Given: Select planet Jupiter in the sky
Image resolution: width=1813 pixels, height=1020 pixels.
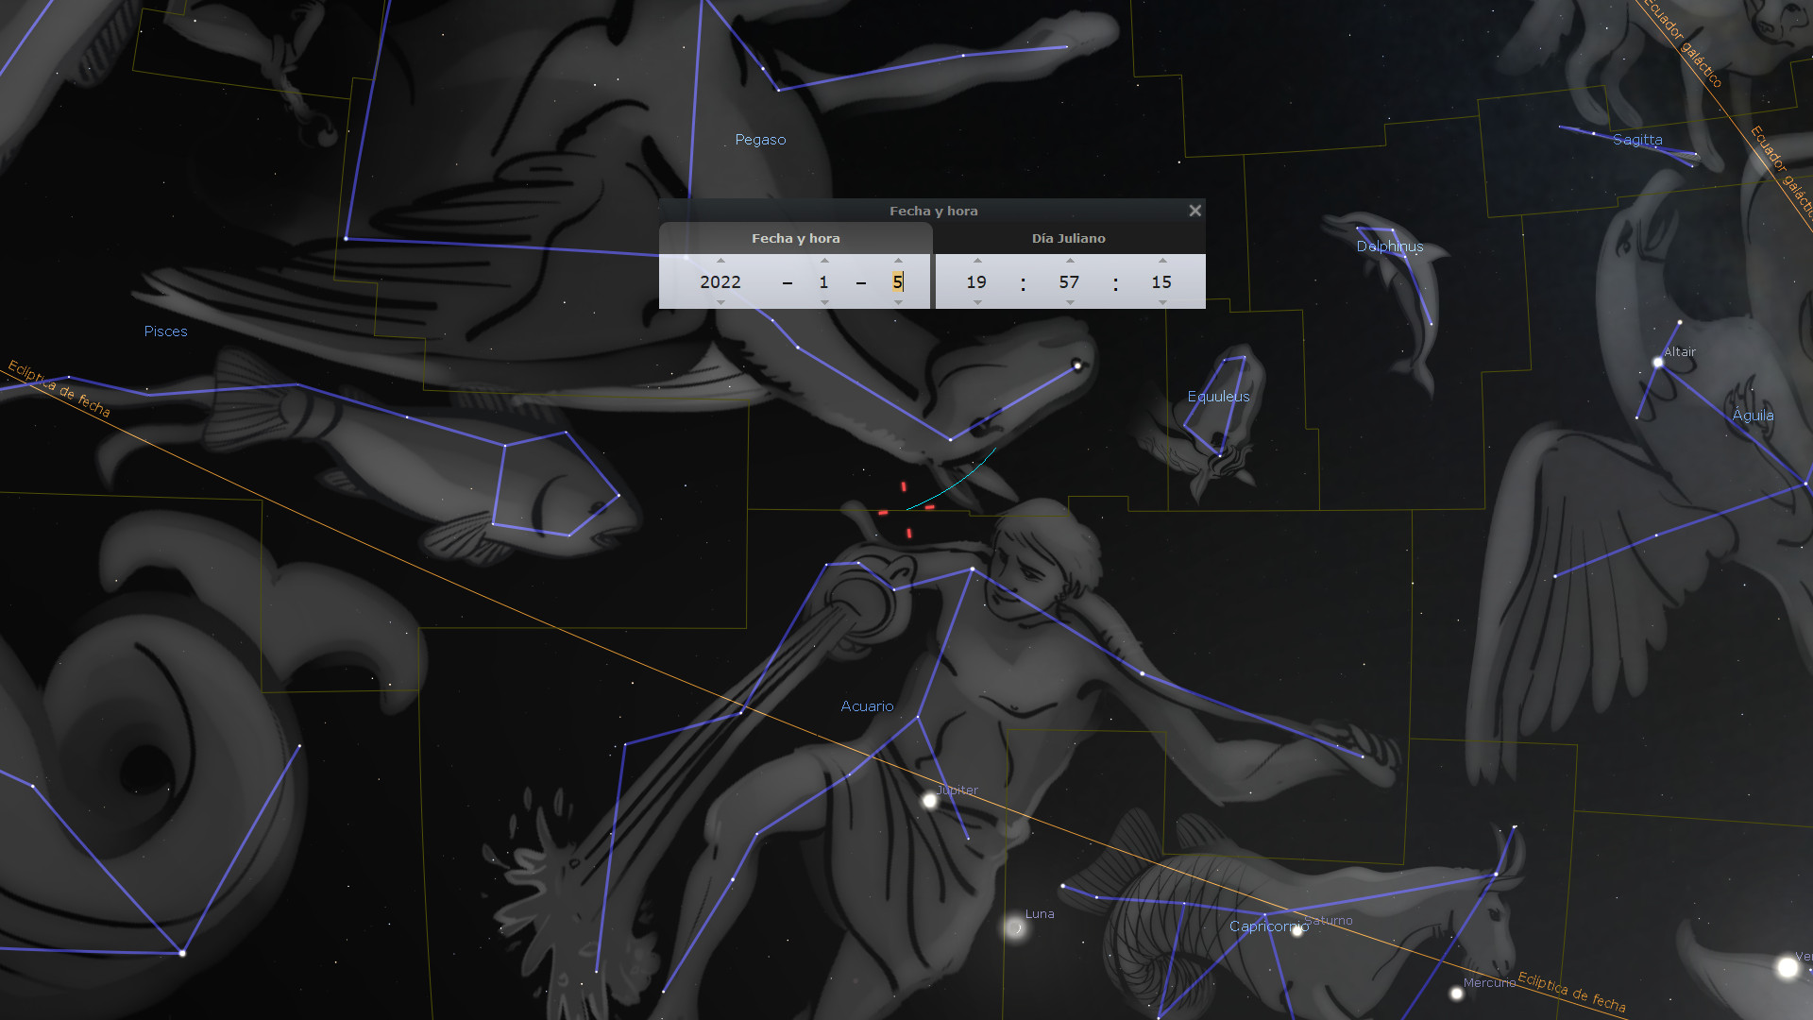Looking at the screenshot, I should click(x=930, y=801).
